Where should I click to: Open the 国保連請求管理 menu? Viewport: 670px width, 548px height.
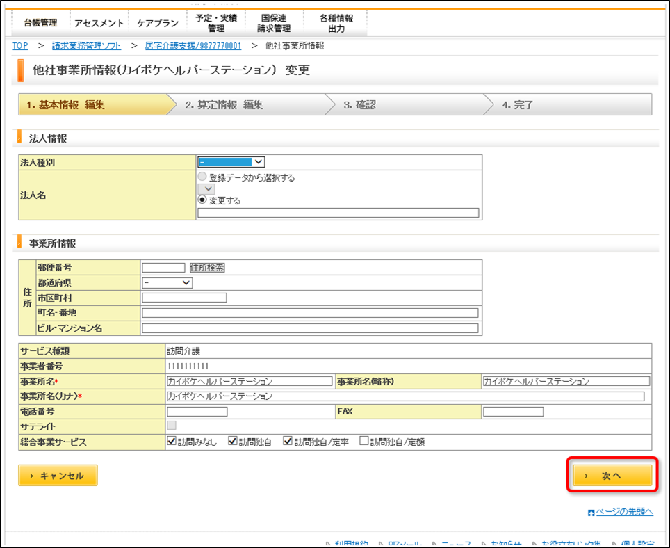274,23
